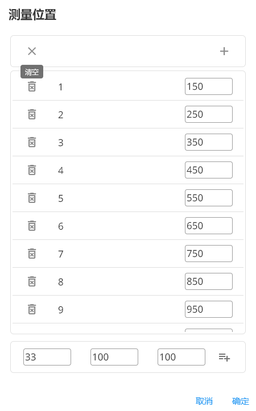Remove row 4 via its trash icon
Image resolution: width=256 pixels, height=411 pixels.
click(x=32, y=170)
